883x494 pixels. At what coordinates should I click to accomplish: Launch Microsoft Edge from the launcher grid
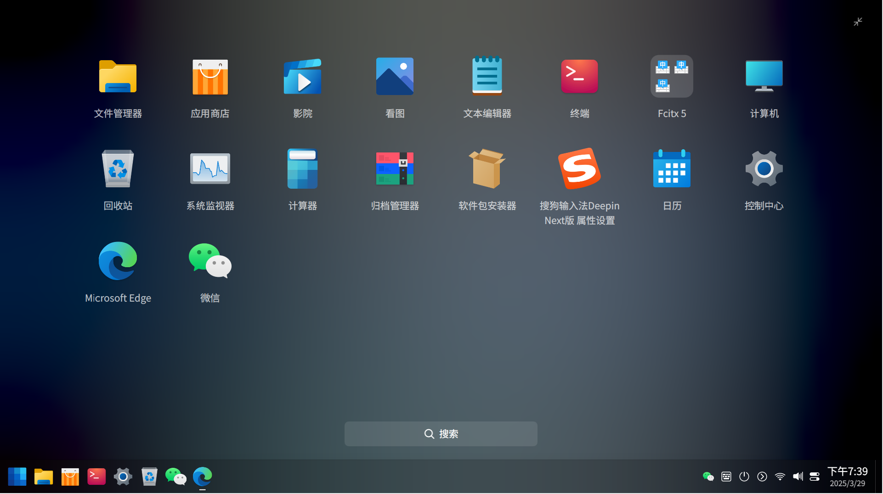click(x=118, y=261)
